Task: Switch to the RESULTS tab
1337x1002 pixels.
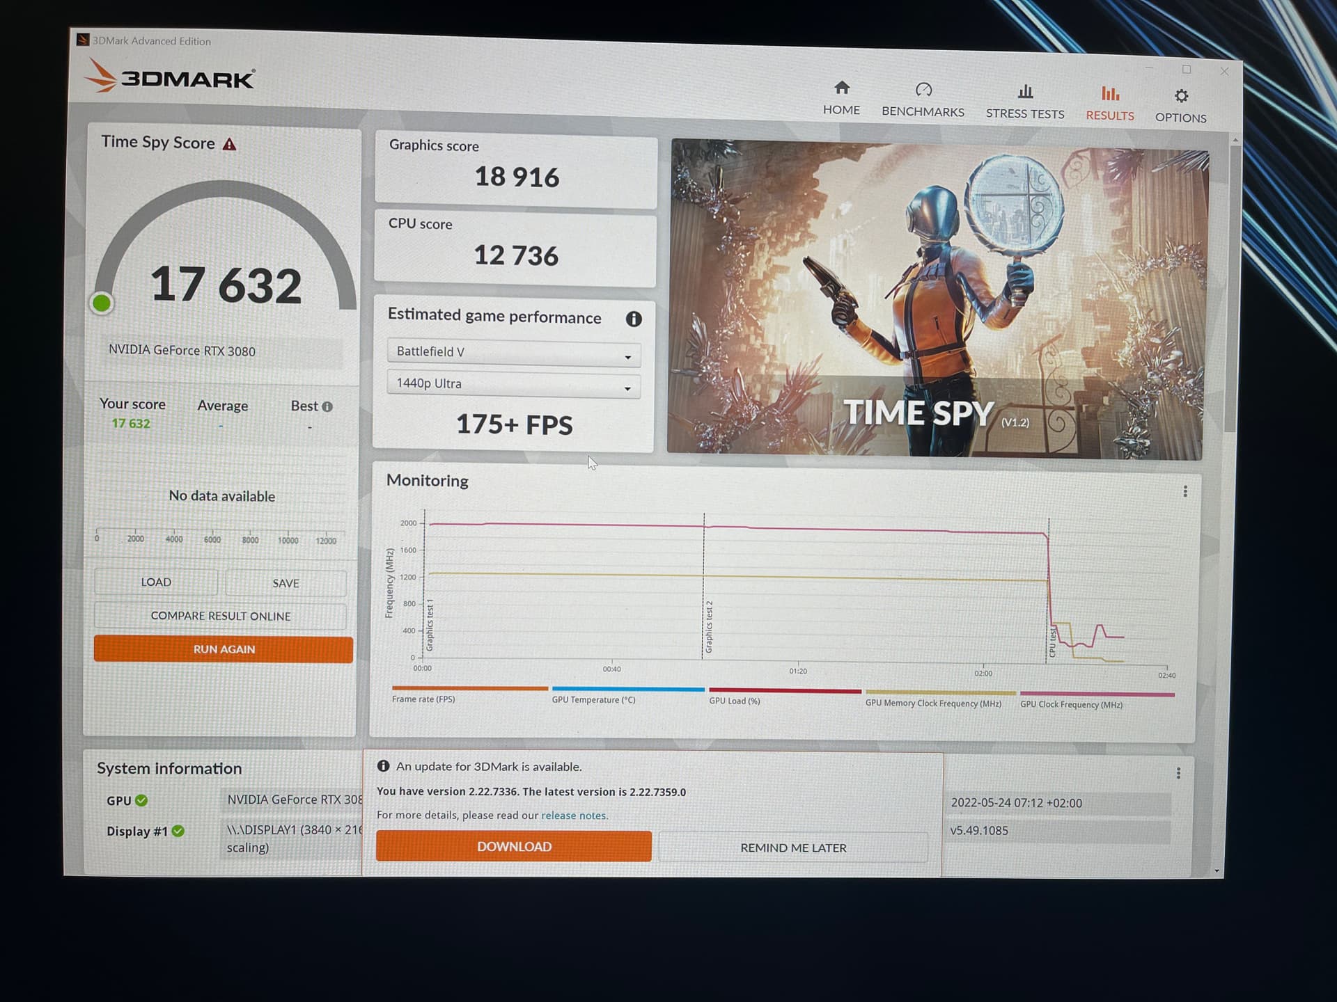Action: pos(1109,104)
